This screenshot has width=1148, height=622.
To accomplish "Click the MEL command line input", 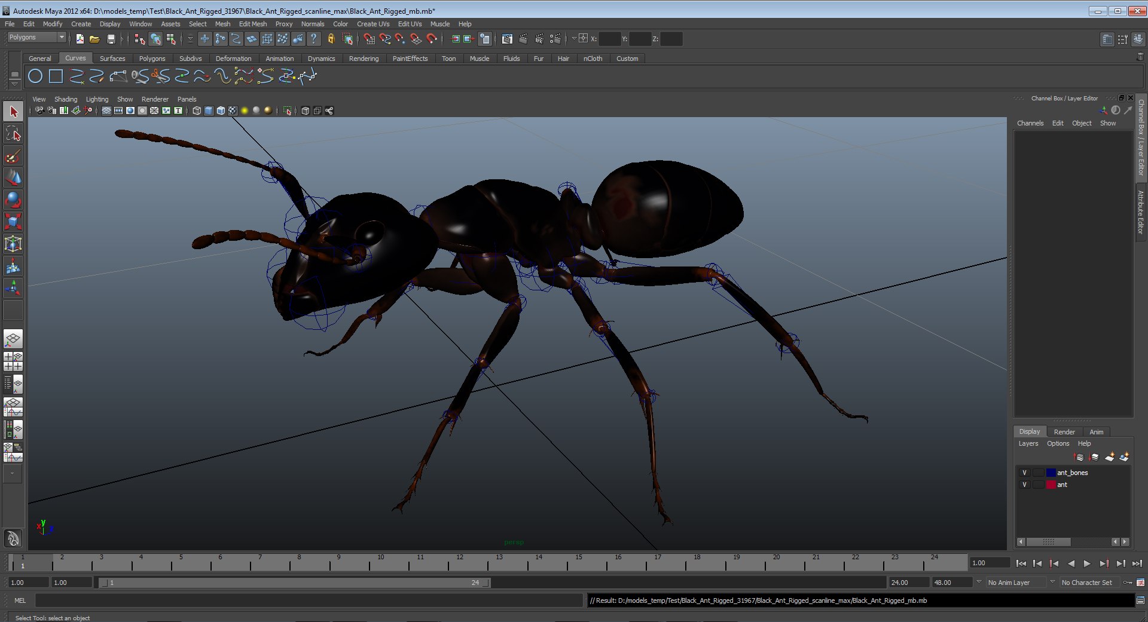I will point(309,600).
